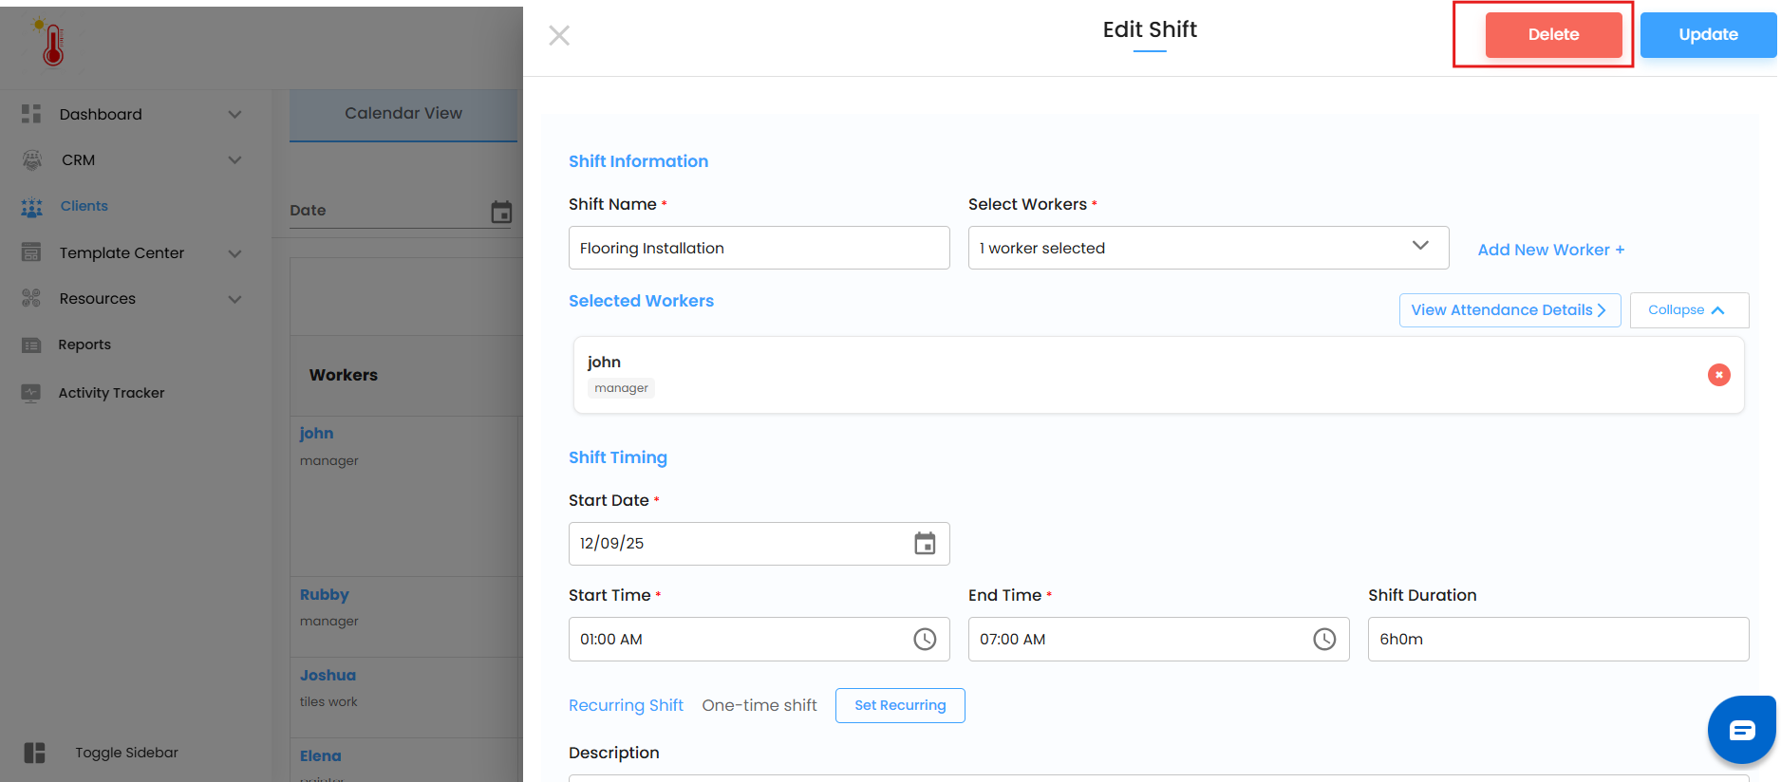Close the Edit Shift panel with X
The image size is (1781, 782).
point(559,36)
